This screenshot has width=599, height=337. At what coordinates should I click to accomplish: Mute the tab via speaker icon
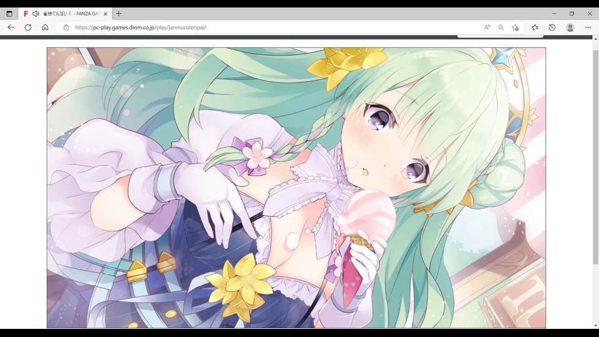coord(36,14)
